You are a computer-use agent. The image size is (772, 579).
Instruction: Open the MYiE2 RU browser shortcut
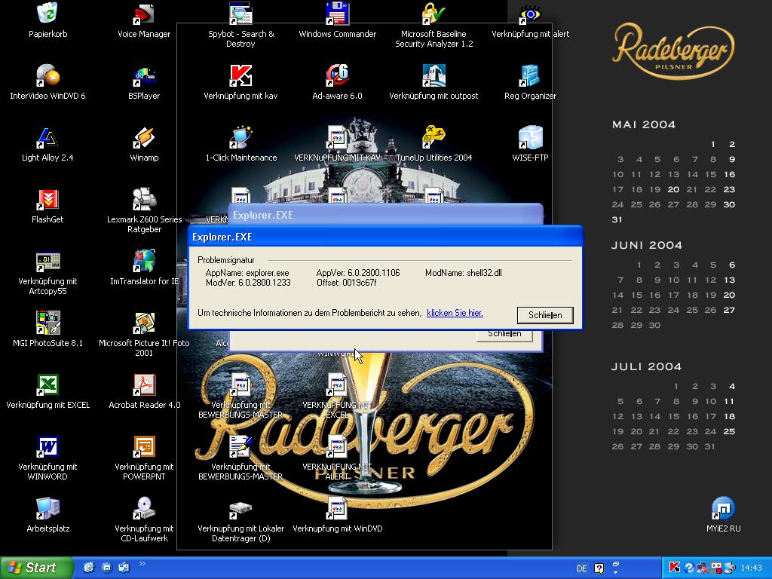click(x=723, y=509)
